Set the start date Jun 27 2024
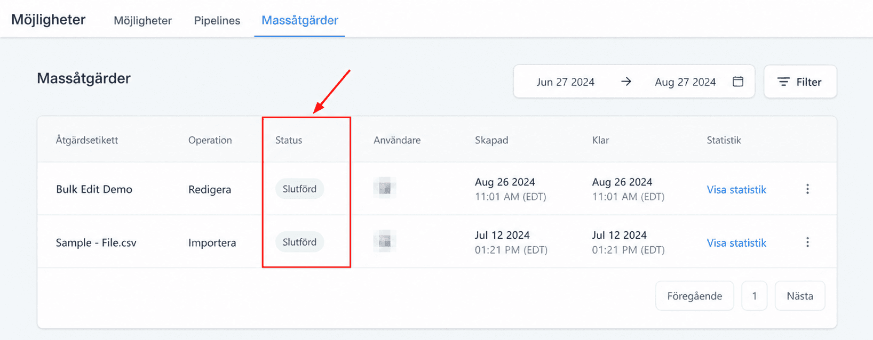 [x=565, y=82]
